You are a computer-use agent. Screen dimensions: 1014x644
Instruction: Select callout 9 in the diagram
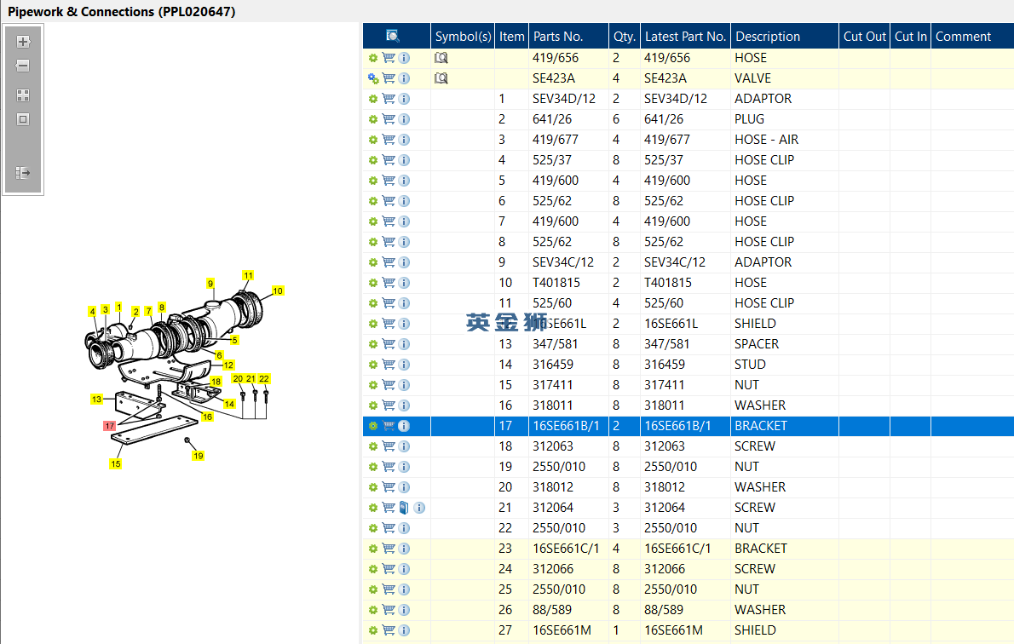tap(210, 283)
